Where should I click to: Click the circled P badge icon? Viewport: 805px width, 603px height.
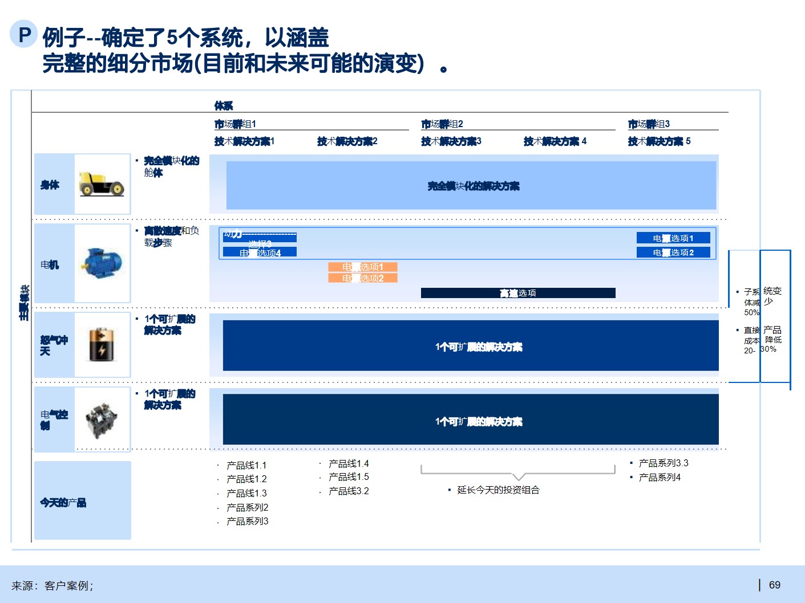pyautogui.click(x=23, y=34)
